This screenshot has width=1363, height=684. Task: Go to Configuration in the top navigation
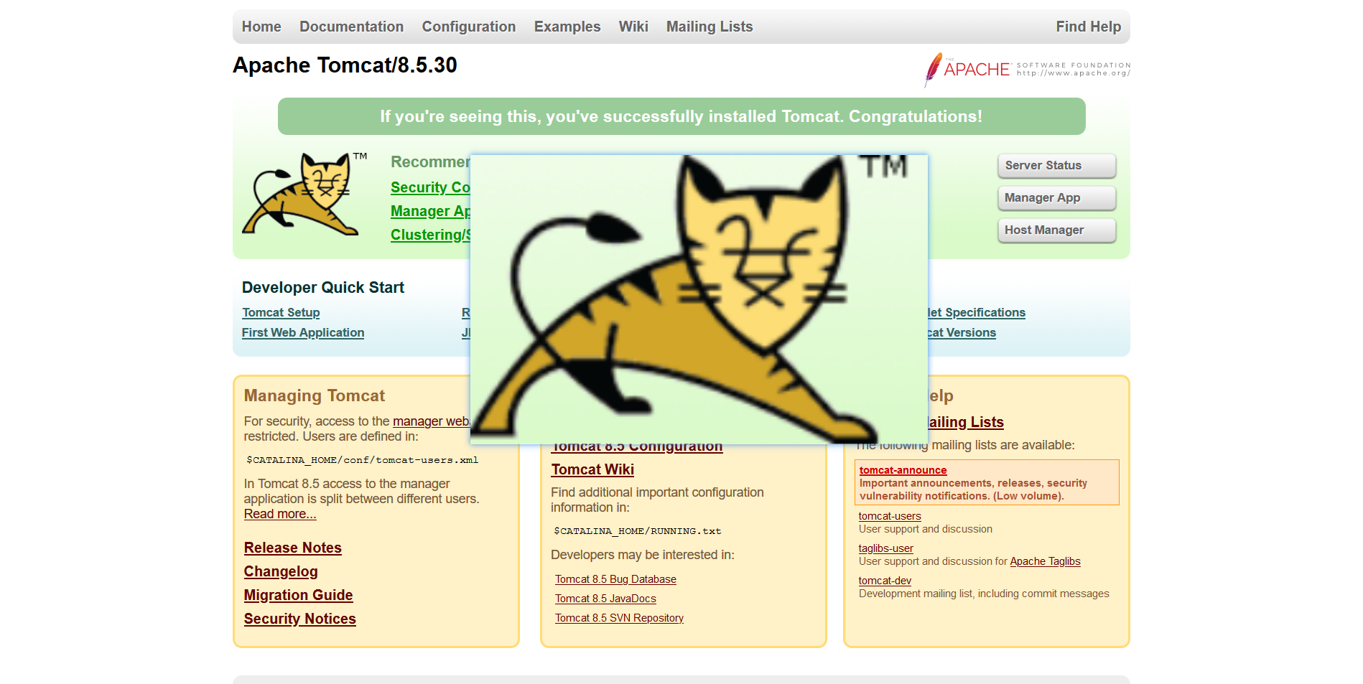[x=469, y=27]
